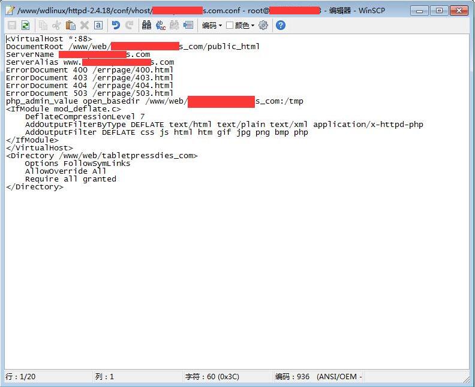Click the Find Next greyed binoculars icon

tap(175, 25)
